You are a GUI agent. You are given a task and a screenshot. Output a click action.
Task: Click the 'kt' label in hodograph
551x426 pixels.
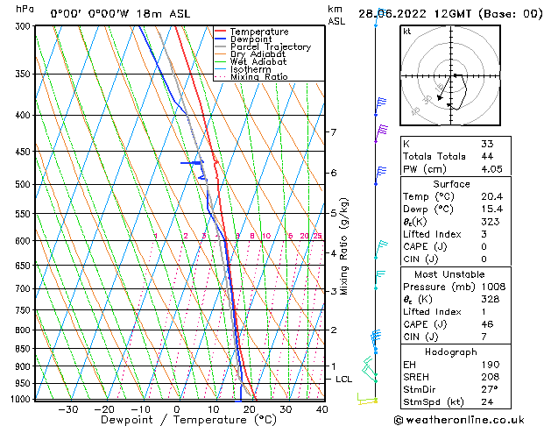tap(407, 32)
